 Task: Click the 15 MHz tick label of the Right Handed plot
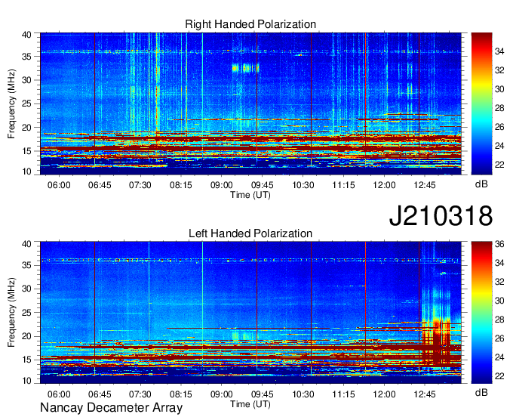[26, 151]
